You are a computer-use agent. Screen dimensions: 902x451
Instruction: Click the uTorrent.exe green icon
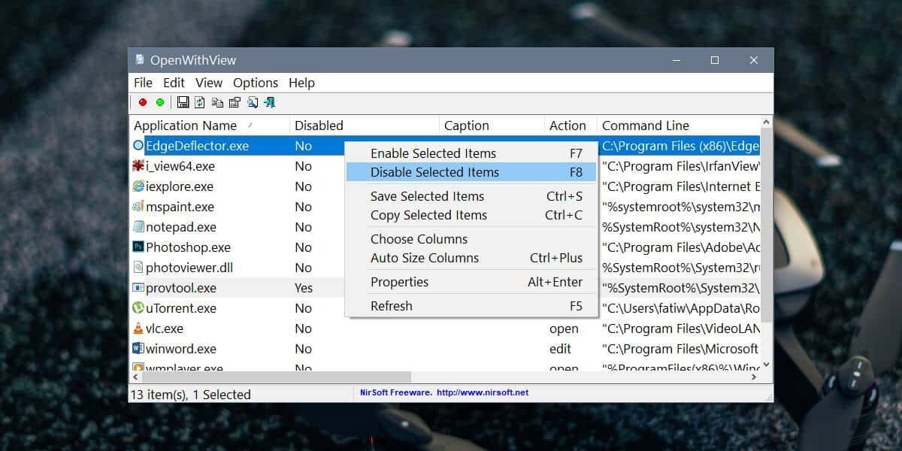click(138, 308)
